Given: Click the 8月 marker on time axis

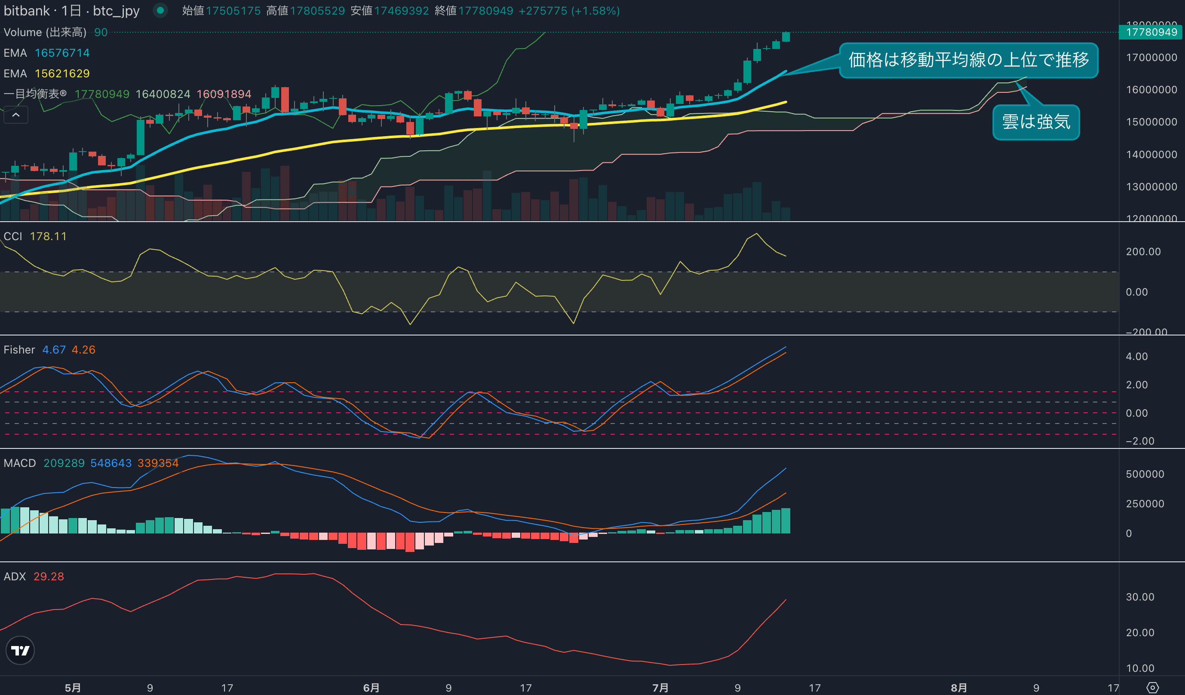Looking at the screenshot, I should point(958,687).
